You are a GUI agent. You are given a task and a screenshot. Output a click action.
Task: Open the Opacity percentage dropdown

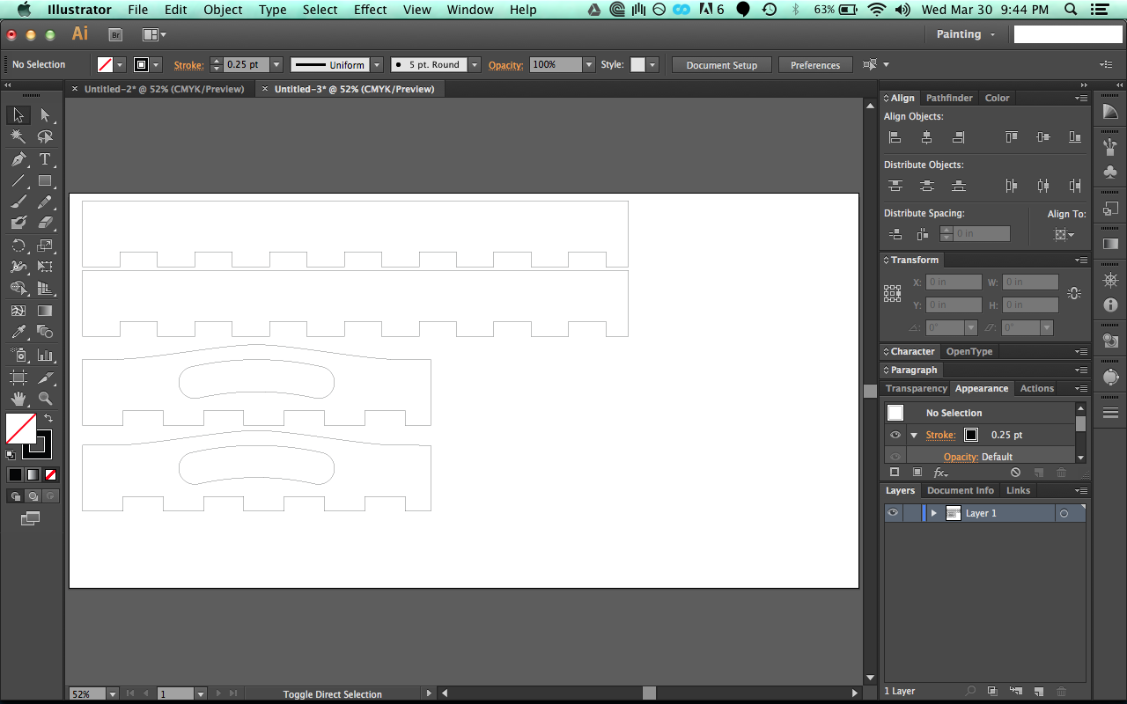(x=588, y=65)
